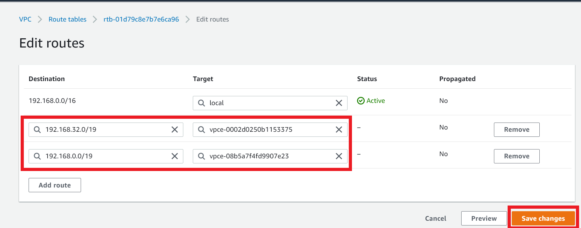Clear the 192.168.0.0/19 destination X icon
Image resolution: width=581 pixels, height=228 pixels.
pos(175,156)
